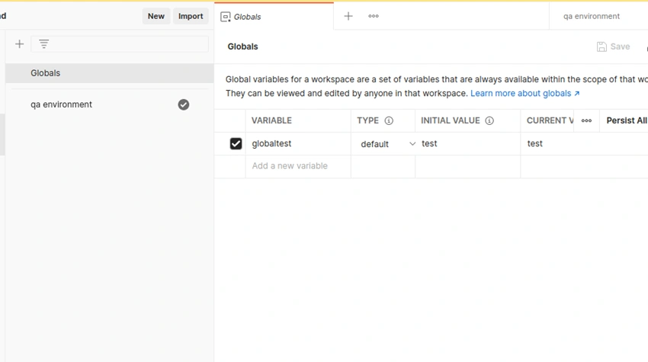Viewport: 648px width, 362px height.
Task: Select Globals in the sidebar list
Action: click(x=110, y=73)
